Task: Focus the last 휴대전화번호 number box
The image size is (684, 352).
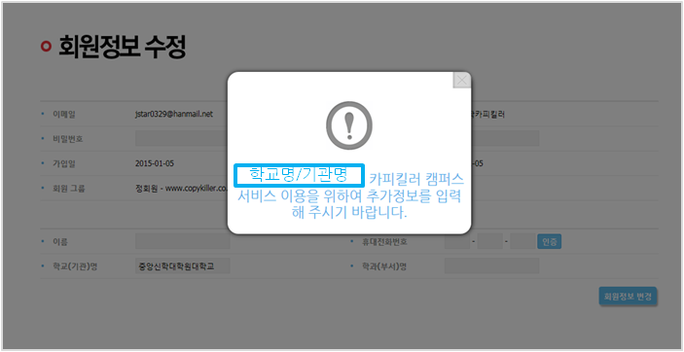Action: (x=522, y=242)
